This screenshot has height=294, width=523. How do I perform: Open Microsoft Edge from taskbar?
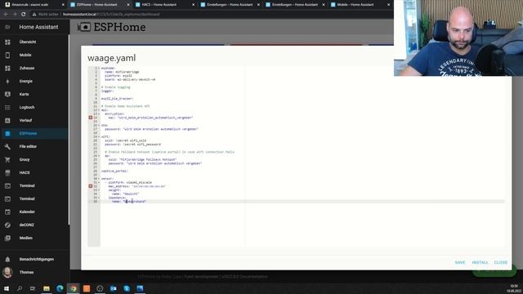point(60,288)
